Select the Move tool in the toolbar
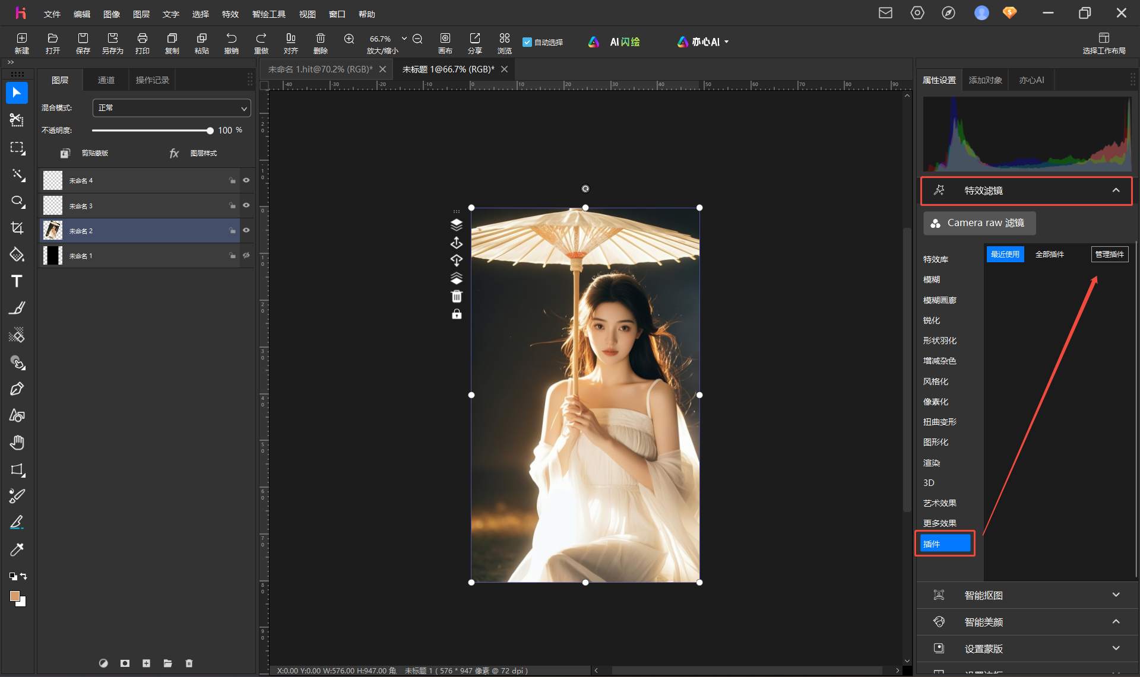Screen dimensions: 1140x677 (17, 93)
